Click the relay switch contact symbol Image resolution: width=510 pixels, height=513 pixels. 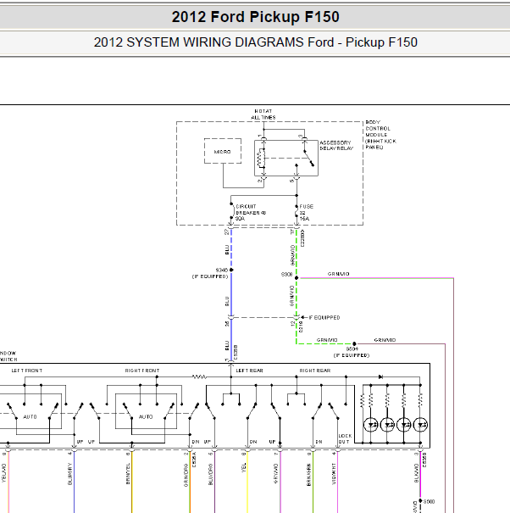(308, 158)
